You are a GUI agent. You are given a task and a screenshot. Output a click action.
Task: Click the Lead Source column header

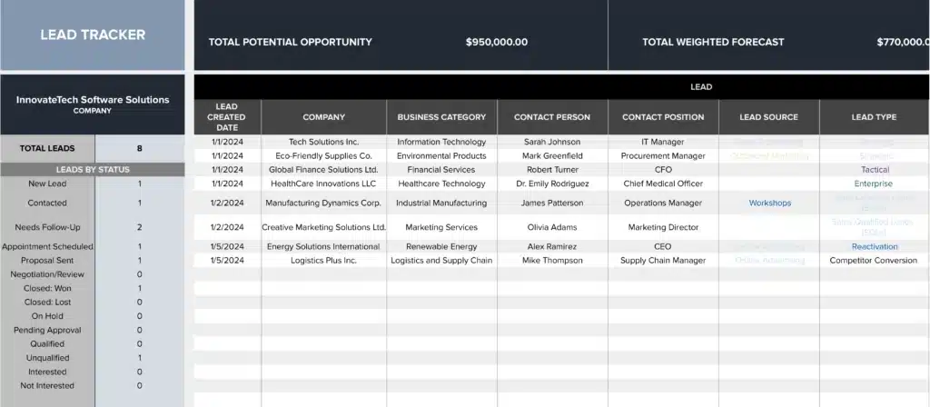coord(768,117)
